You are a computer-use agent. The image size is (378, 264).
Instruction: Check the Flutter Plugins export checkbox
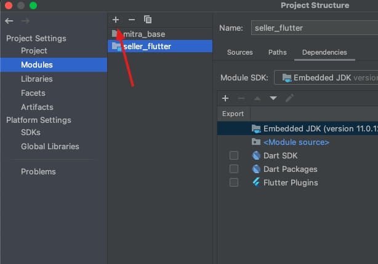click(x=233, y=182)
